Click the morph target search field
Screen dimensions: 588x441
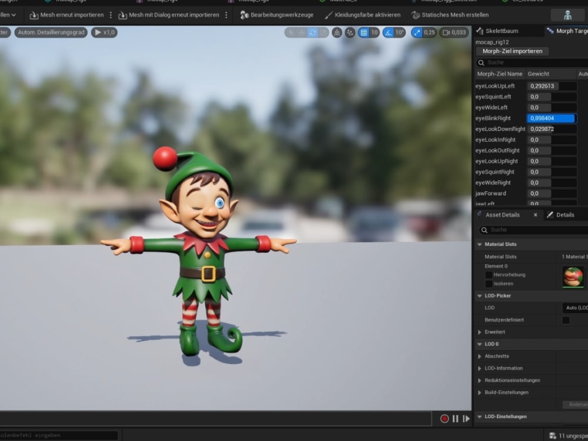(533, 62)
